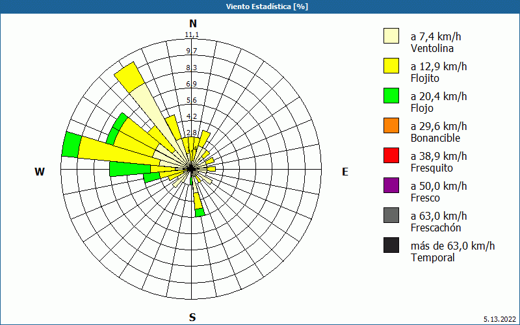Click the Flojito yellow color swatch
Viewport: 520px width, 325px height.
coord(391,66)
